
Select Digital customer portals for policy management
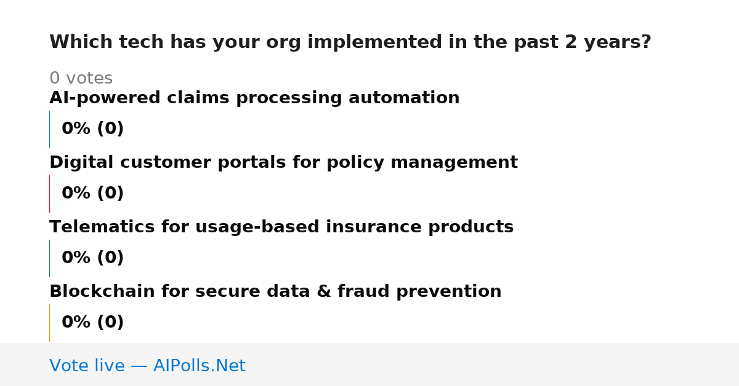pos(283,163)
